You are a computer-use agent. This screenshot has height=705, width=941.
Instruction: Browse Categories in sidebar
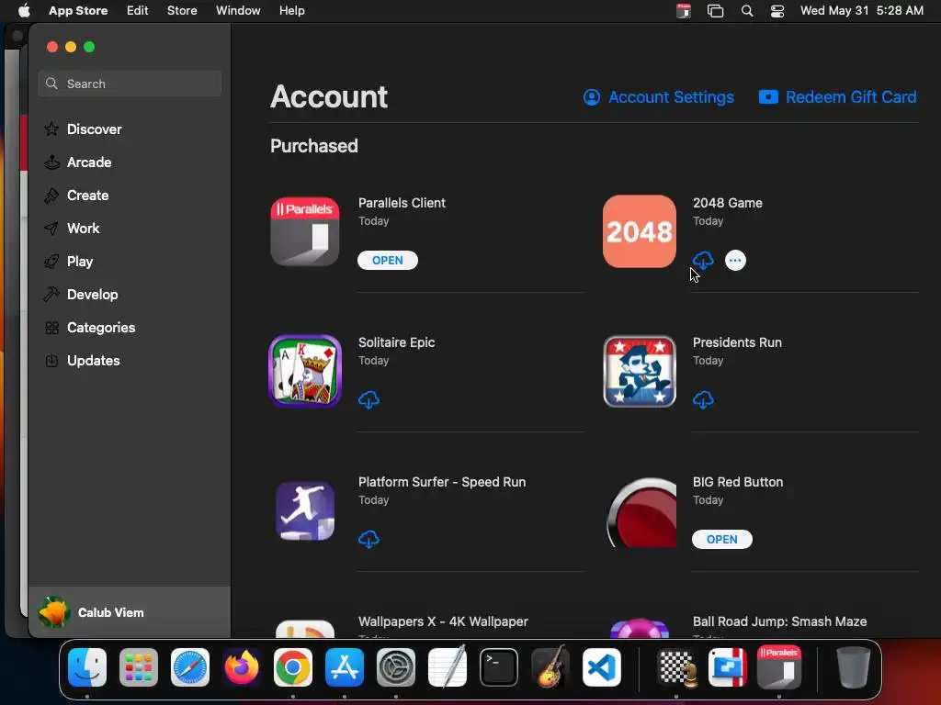(x=90, y=328)
